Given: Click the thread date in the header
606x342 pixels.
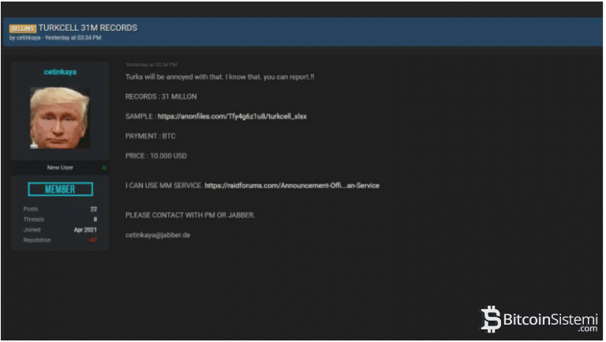Looking at the screenshot, I should click(74, 37).
